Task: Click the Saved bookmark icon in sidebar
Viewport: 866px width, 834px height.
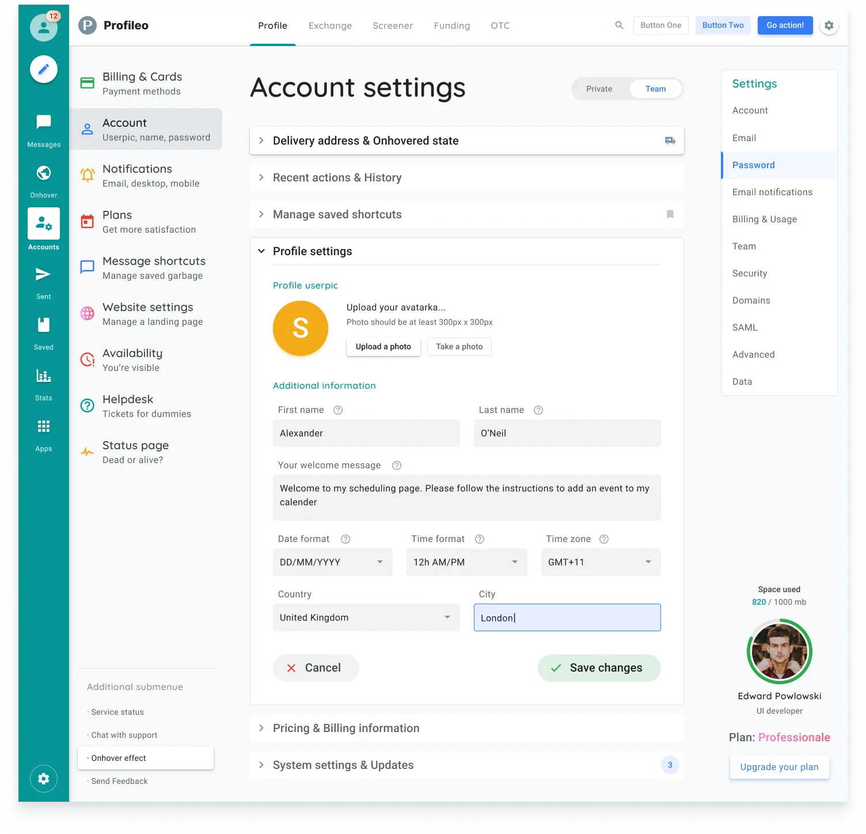Action: 43,325
